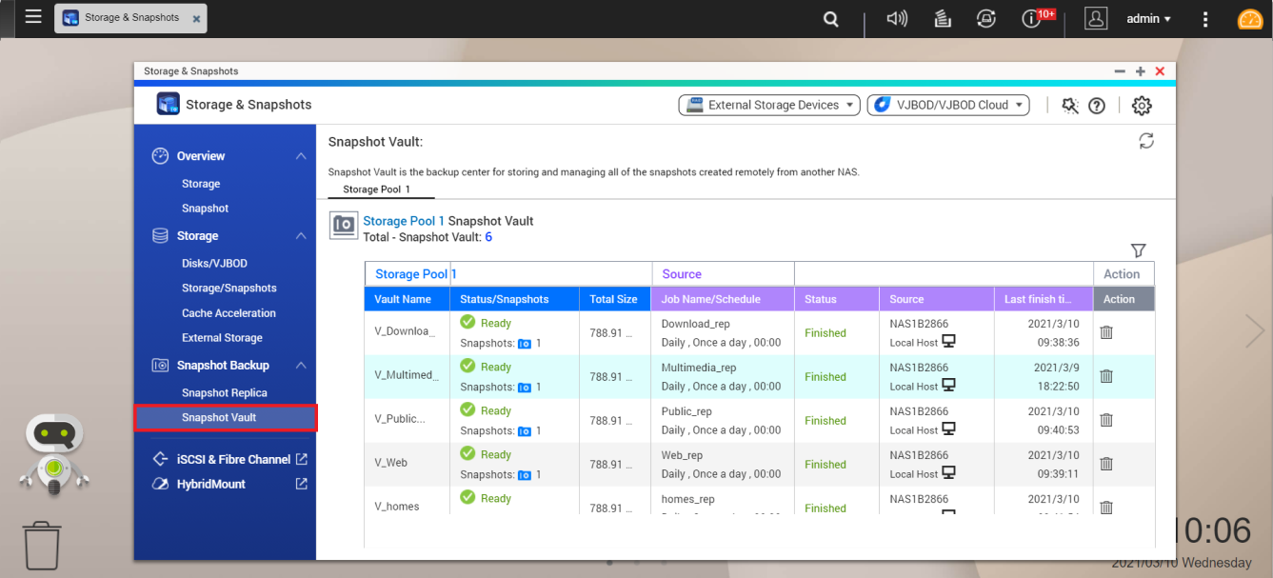1273x578 pixels.
Task: Open iSCSI & Fibre Channel link
Action: tap(233, 459)
